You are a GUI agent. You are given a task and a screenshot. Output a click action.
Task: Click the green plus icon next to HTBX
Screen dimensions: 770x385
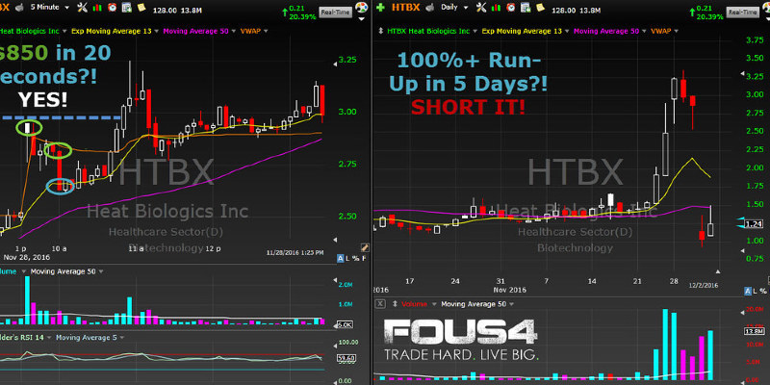[380, 8]
